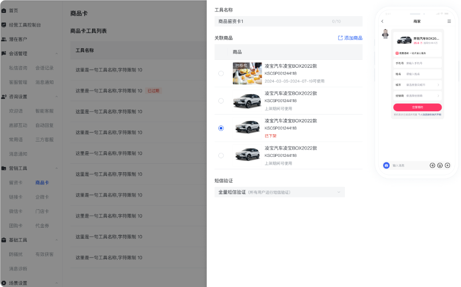Select the 已授权 product radio button

click(x=221, y=74)
